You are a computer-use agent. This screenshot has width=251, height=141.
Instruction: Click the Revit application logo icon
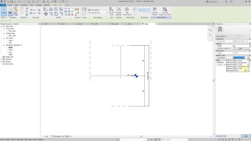(x=2, y=2)
